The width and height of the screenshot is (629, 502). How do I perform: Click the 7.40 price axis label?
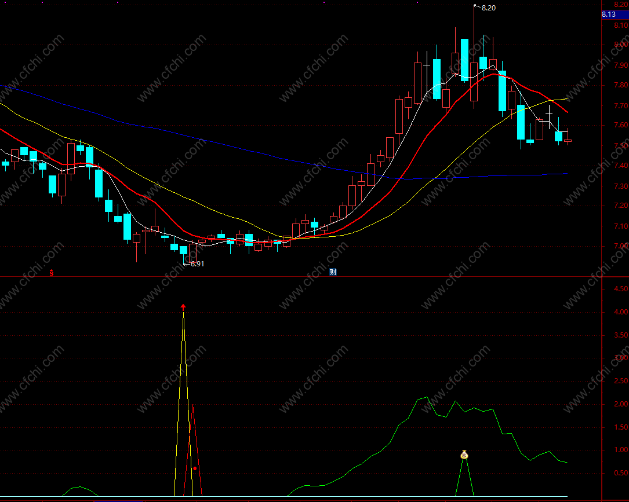621,166
